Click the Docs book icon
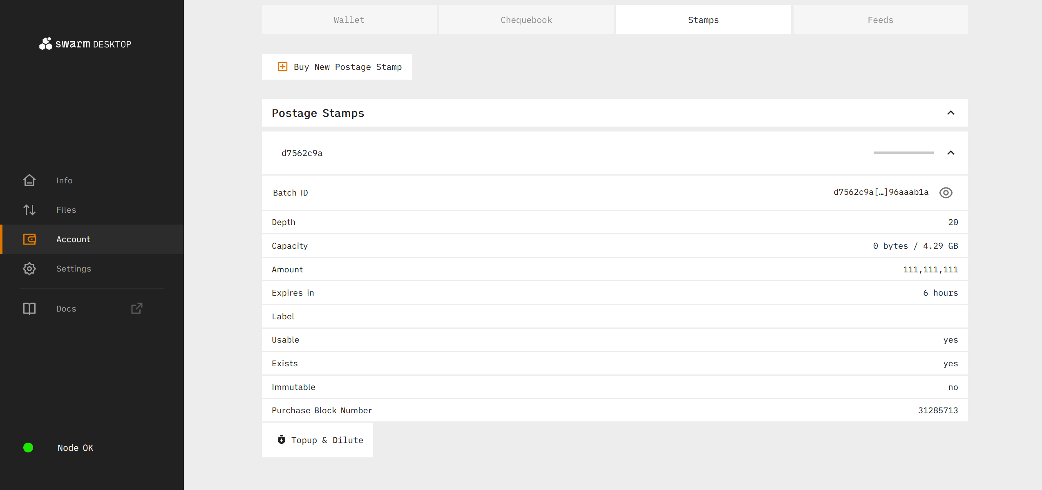This screenshot has width=1042, height=490. coord(29,309)
